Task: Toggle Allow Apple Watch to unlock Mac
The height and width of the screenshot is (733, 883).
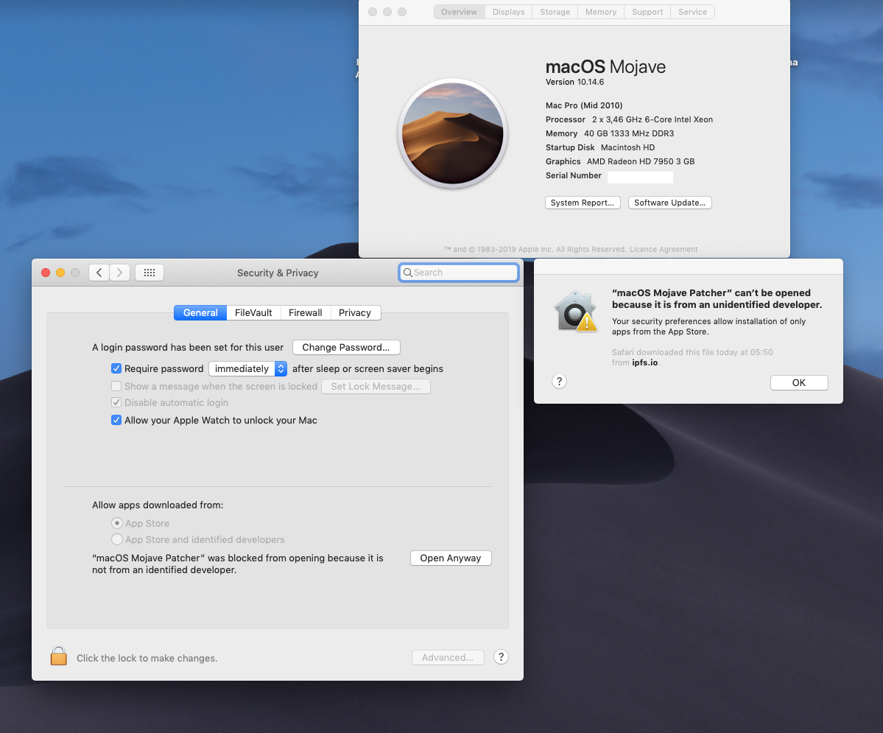Action: pyautogui.click(x=116, y=420)
